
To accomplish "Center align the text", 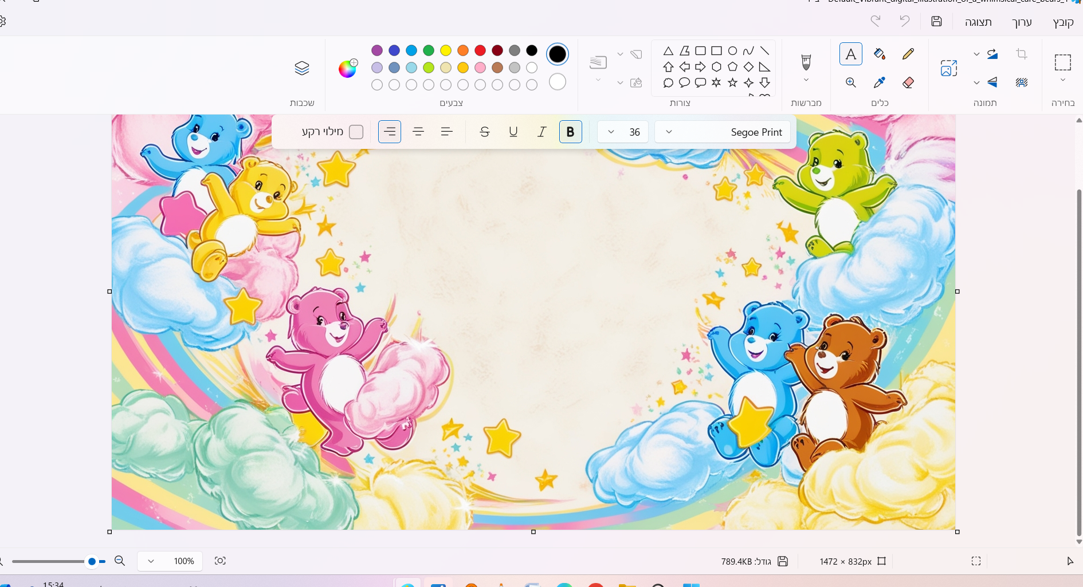I will (x=418, y=132).
